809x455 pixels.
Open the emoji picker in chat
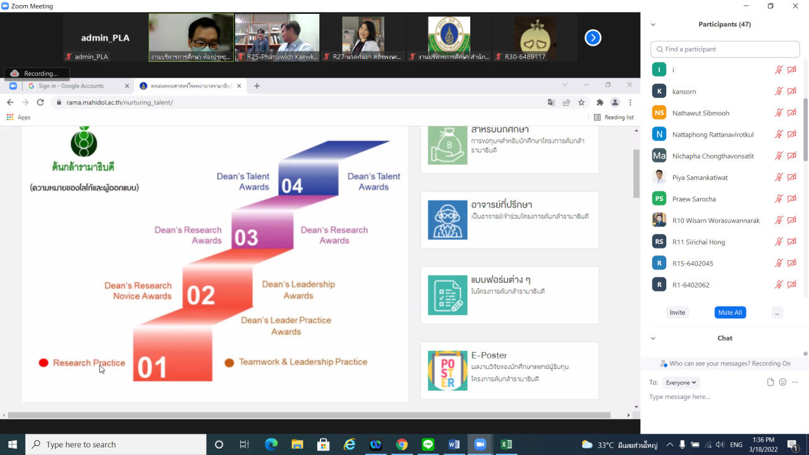(x=782, y=382)
